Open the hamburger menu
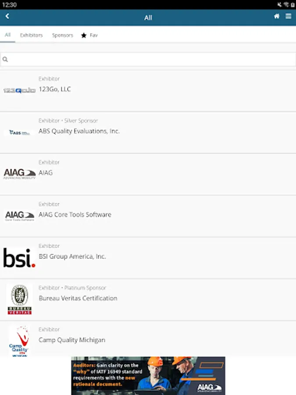 pos(289,16)
